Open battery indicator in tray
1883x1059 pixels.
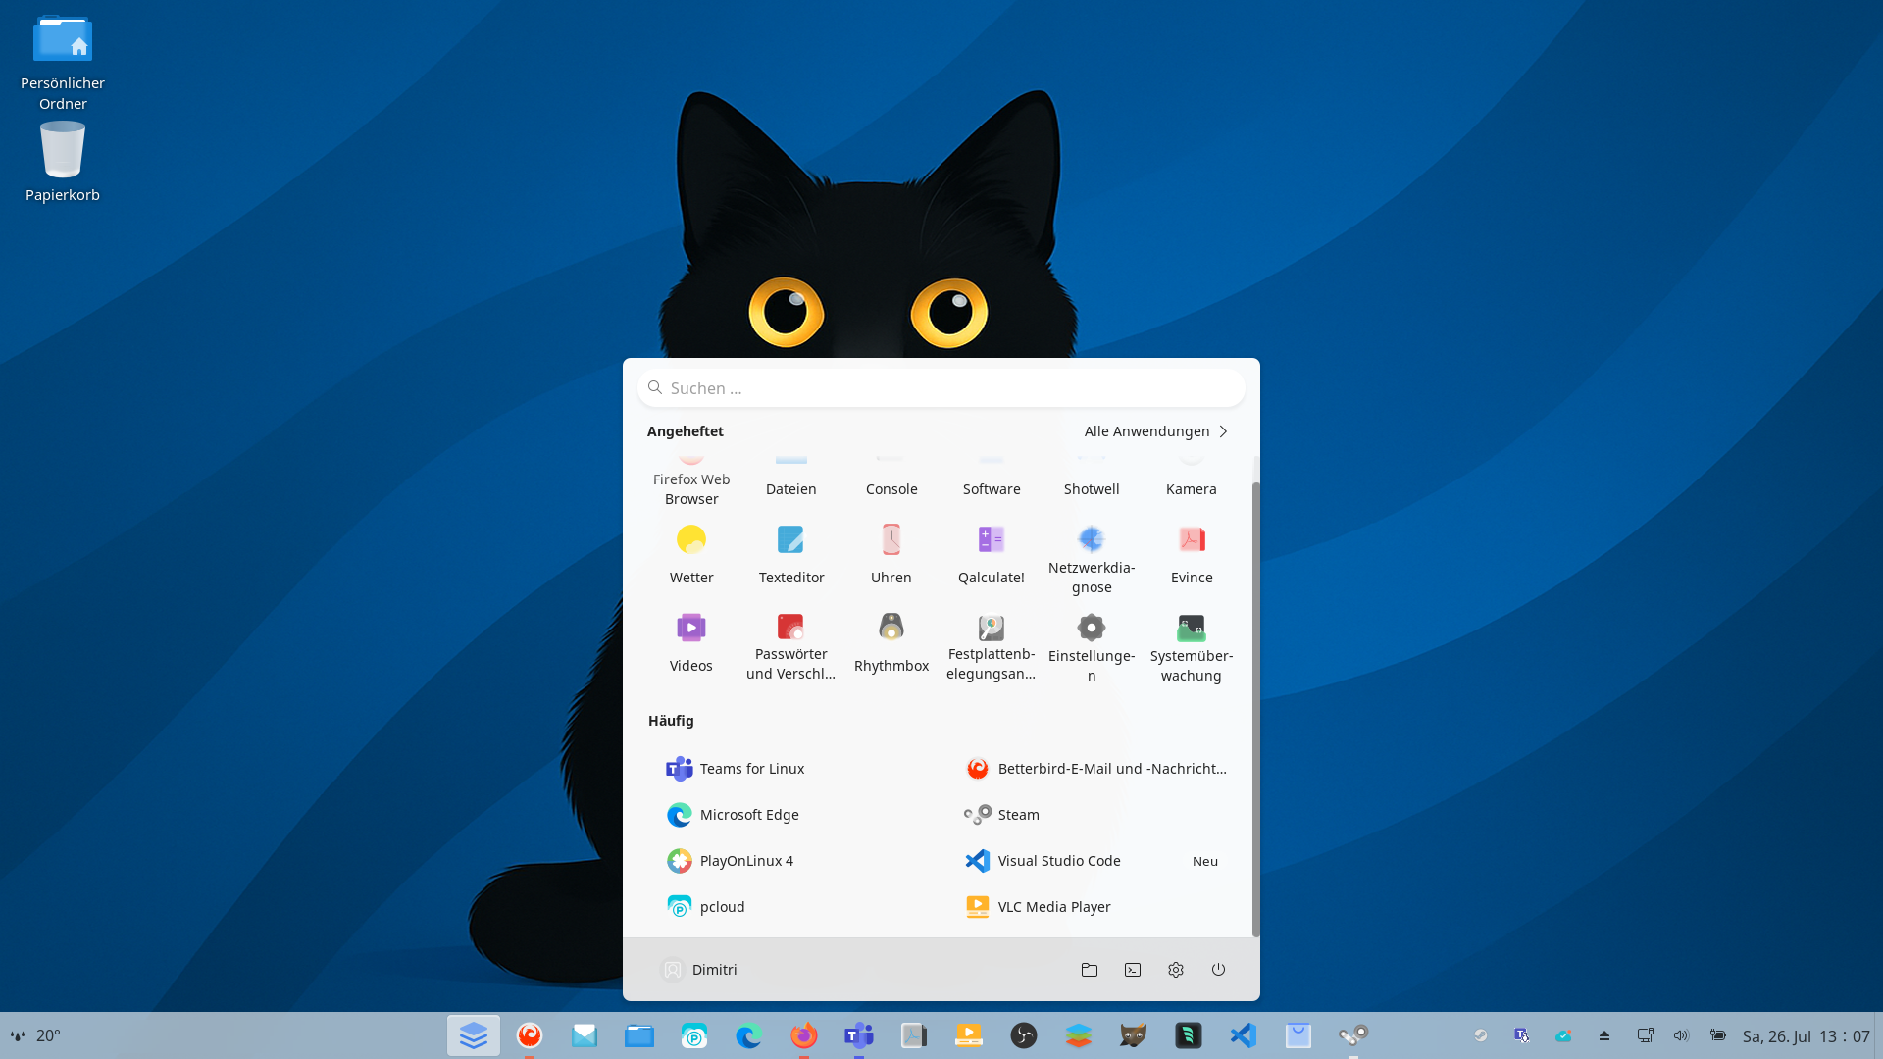(1718, 1035)
